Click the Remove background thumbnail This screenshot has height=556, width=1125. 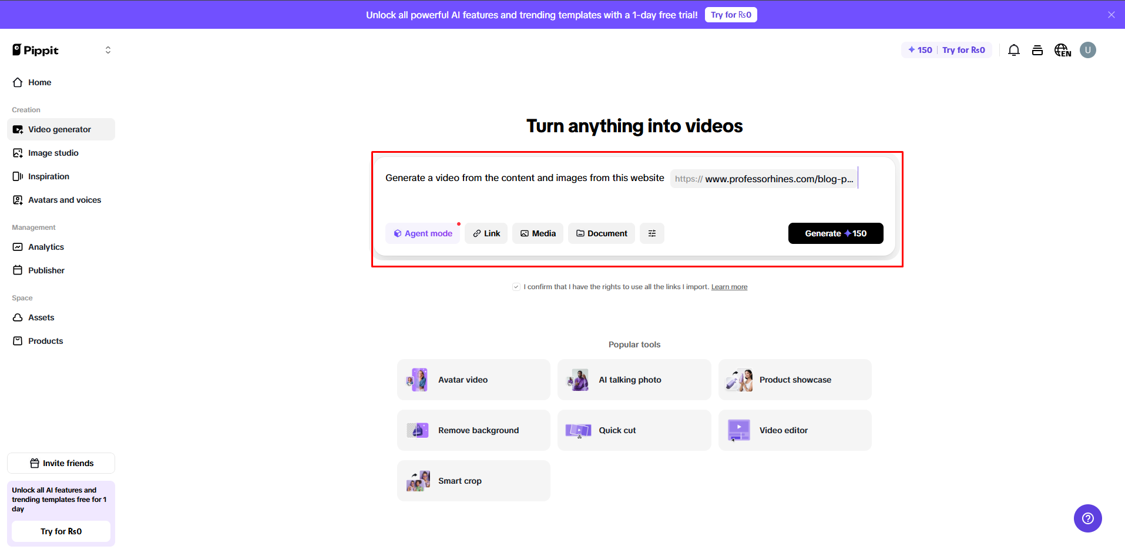(x=418, y=430)
